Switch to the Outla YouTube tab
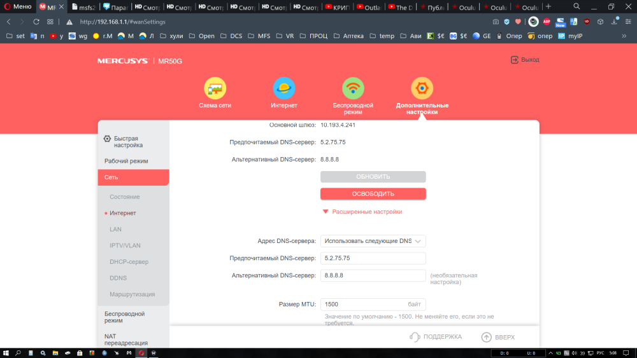This screenshot has width=637, height=358. click(x=369, y=7)
